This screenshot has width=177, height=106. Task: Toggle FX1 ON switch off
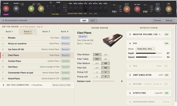click(x=166, y=43)
